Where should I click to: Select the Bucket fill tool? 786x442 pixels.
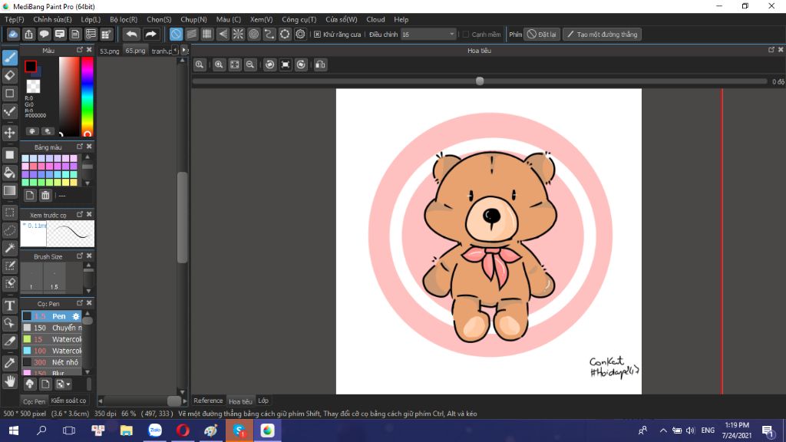(10, 173)
